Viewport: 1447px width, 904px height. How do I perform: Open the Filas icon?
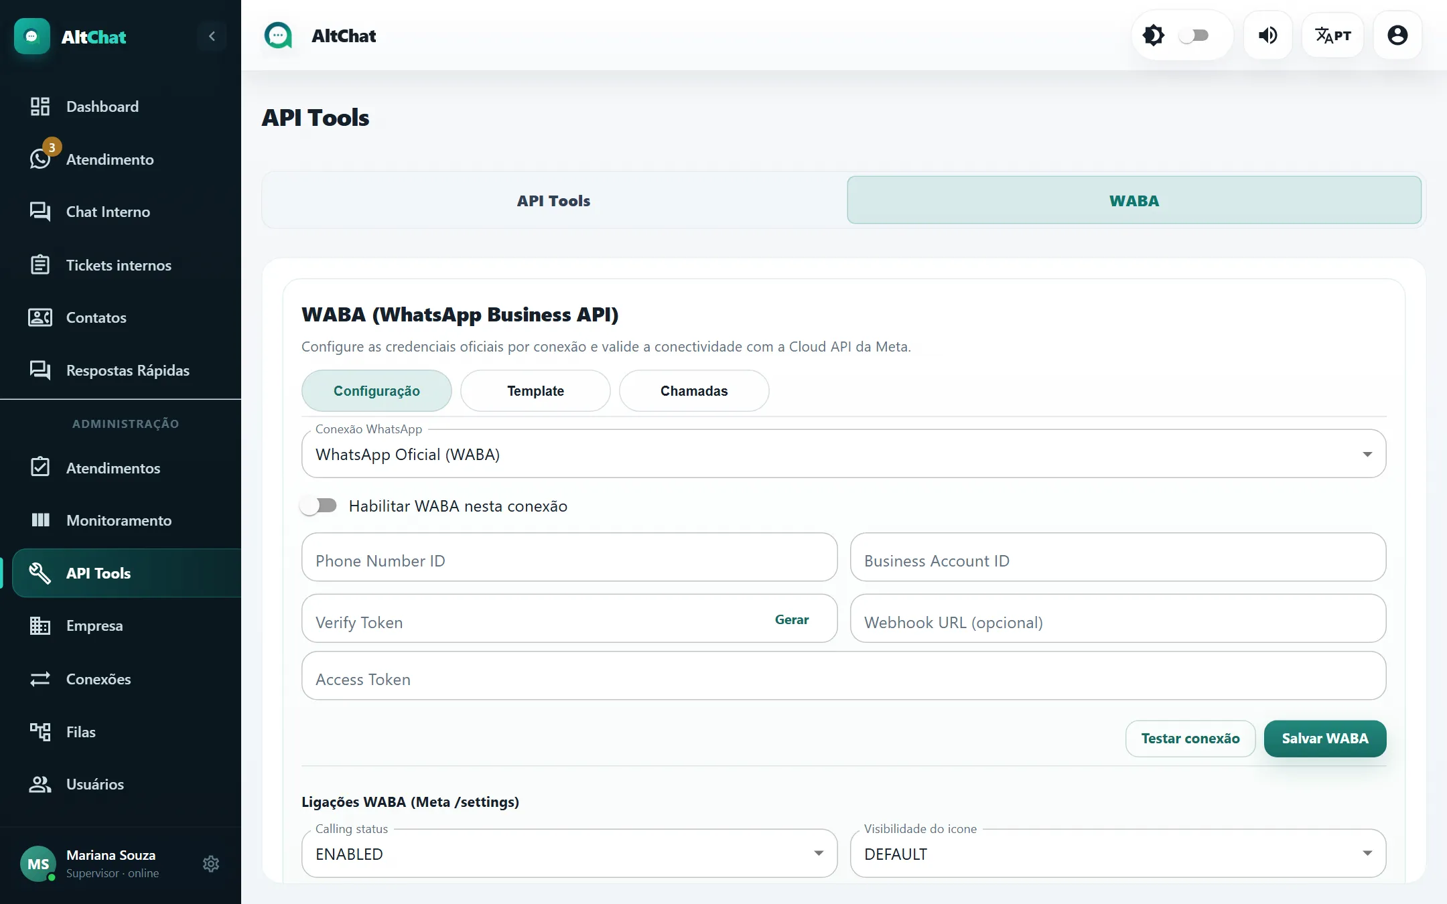tap(40, 732)
